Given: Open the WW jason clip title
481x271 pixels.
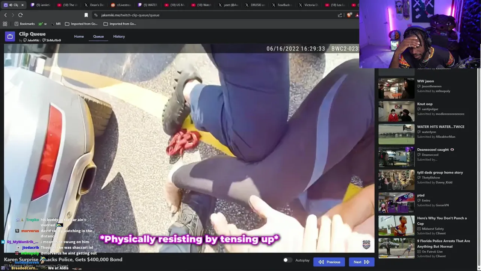Looking at the screenshot, I should coord(425,81).
